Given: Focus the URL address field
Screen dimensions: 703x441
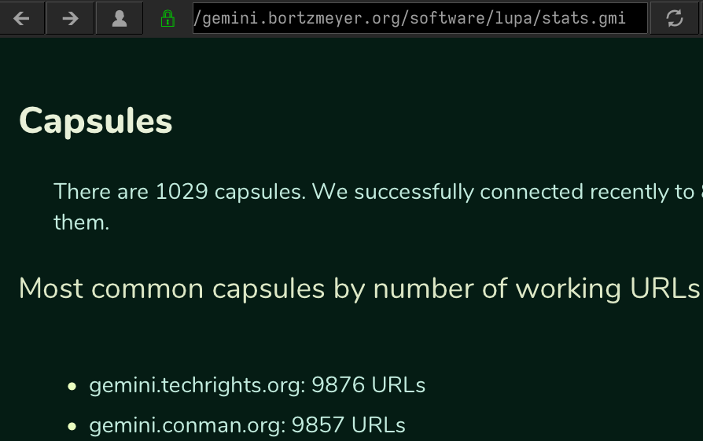Looking at the screenshot, I should tap(420, 18).
